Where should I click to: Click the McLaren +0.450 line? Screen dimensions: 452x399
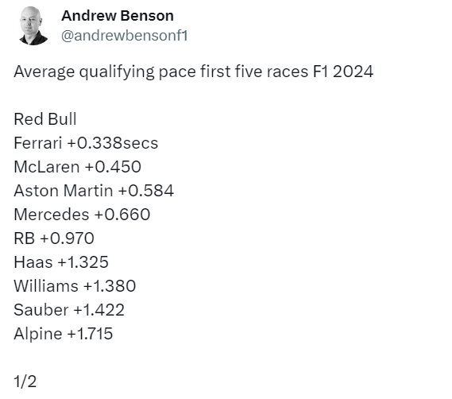pyautogui.click(x=78, y=167)
